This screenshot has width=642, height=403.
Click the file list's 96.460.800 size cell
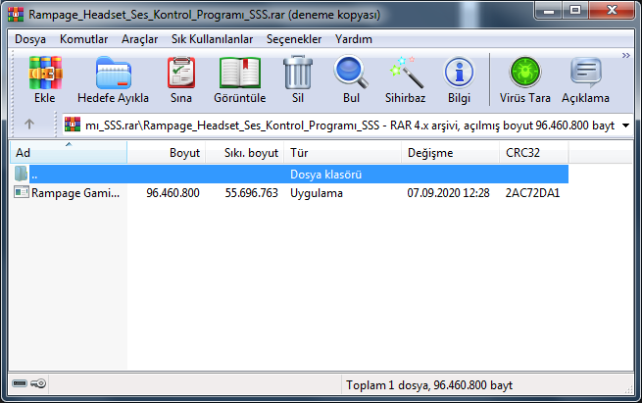[x=173, y=193]
